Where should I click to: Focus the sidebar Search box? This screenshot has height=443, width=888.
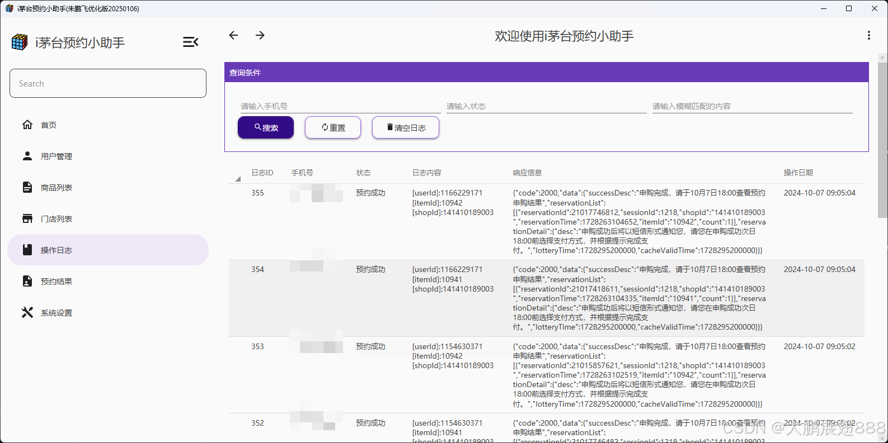coord(108,83)
